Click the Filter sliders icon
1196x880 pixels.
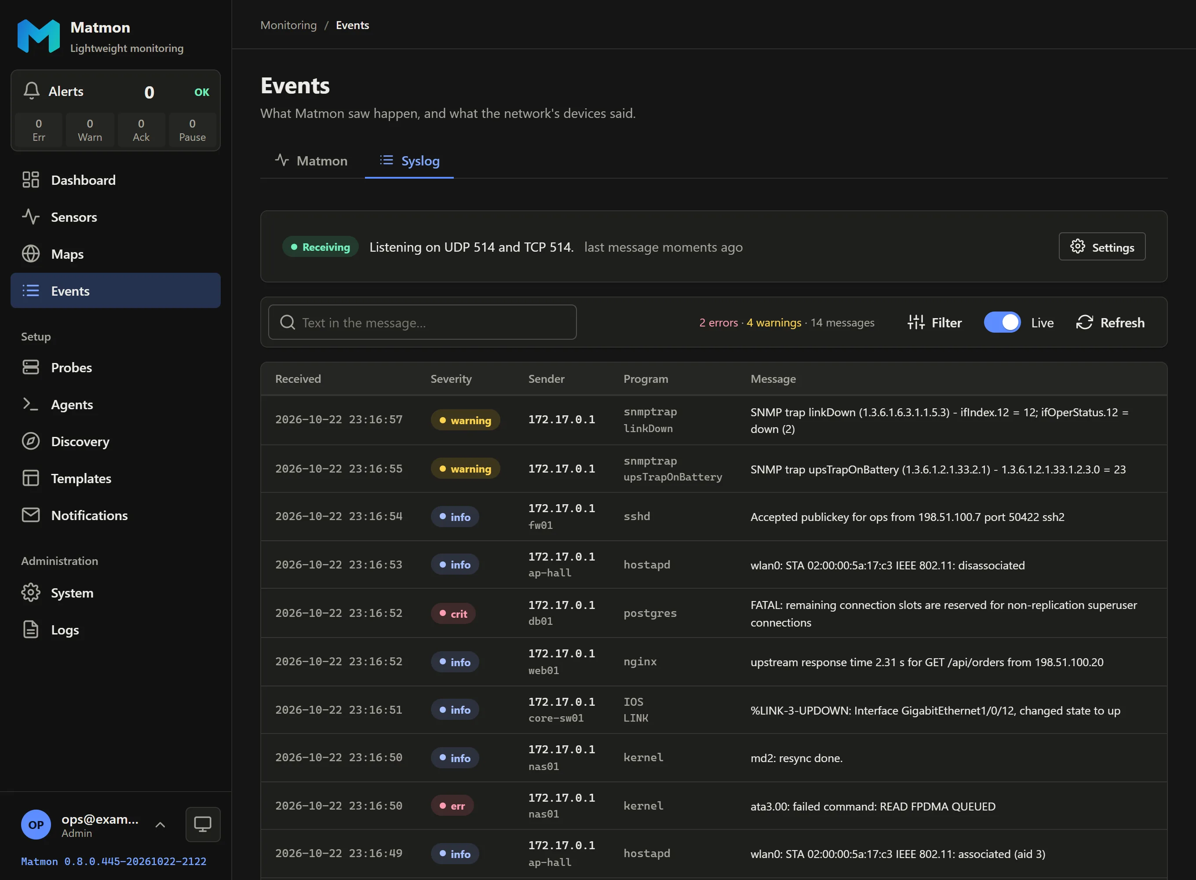(x=916, y=322)
